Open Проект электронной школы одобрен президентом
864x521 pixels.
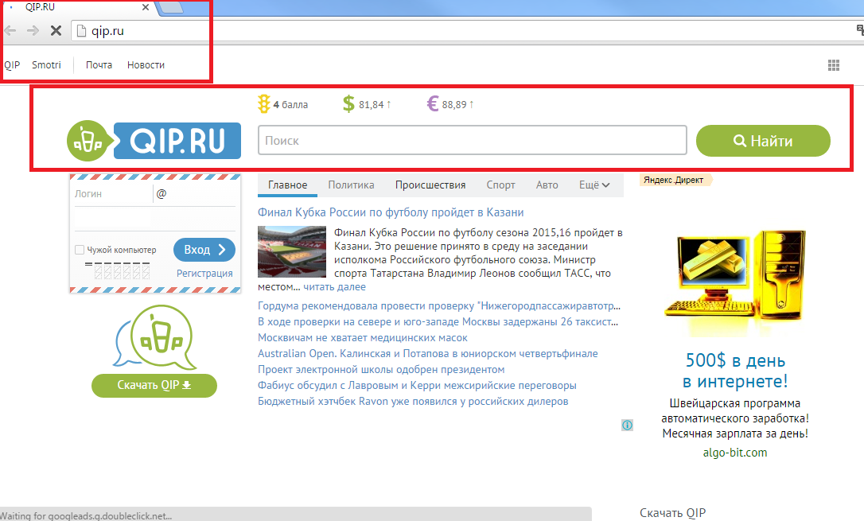point(381,370)
